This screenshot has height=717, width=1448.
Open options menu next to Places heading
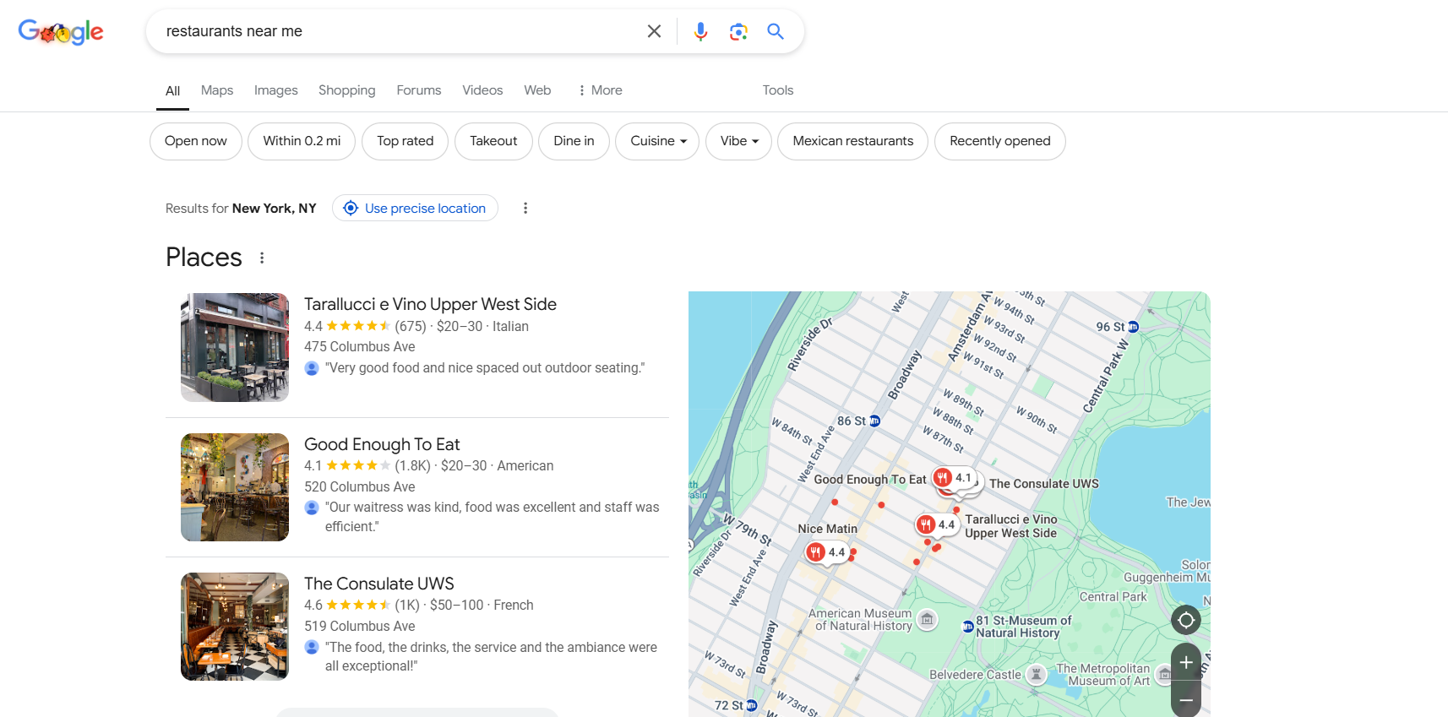pos(262,258)
